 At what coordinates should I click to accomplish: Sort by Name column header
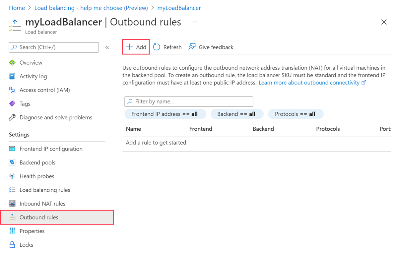point(133,129)
